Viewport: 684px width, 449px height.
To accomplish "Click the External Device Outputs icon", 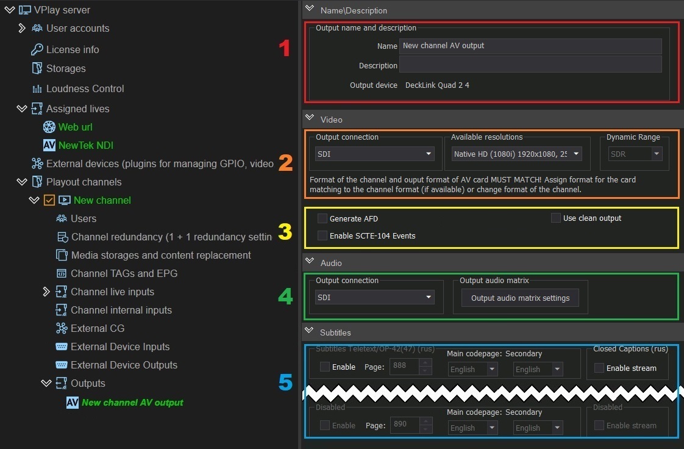I will point(62,365).
